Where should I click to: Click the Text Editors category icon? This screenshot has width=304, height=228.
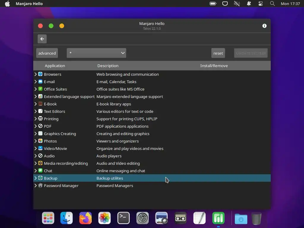[40, 111]
